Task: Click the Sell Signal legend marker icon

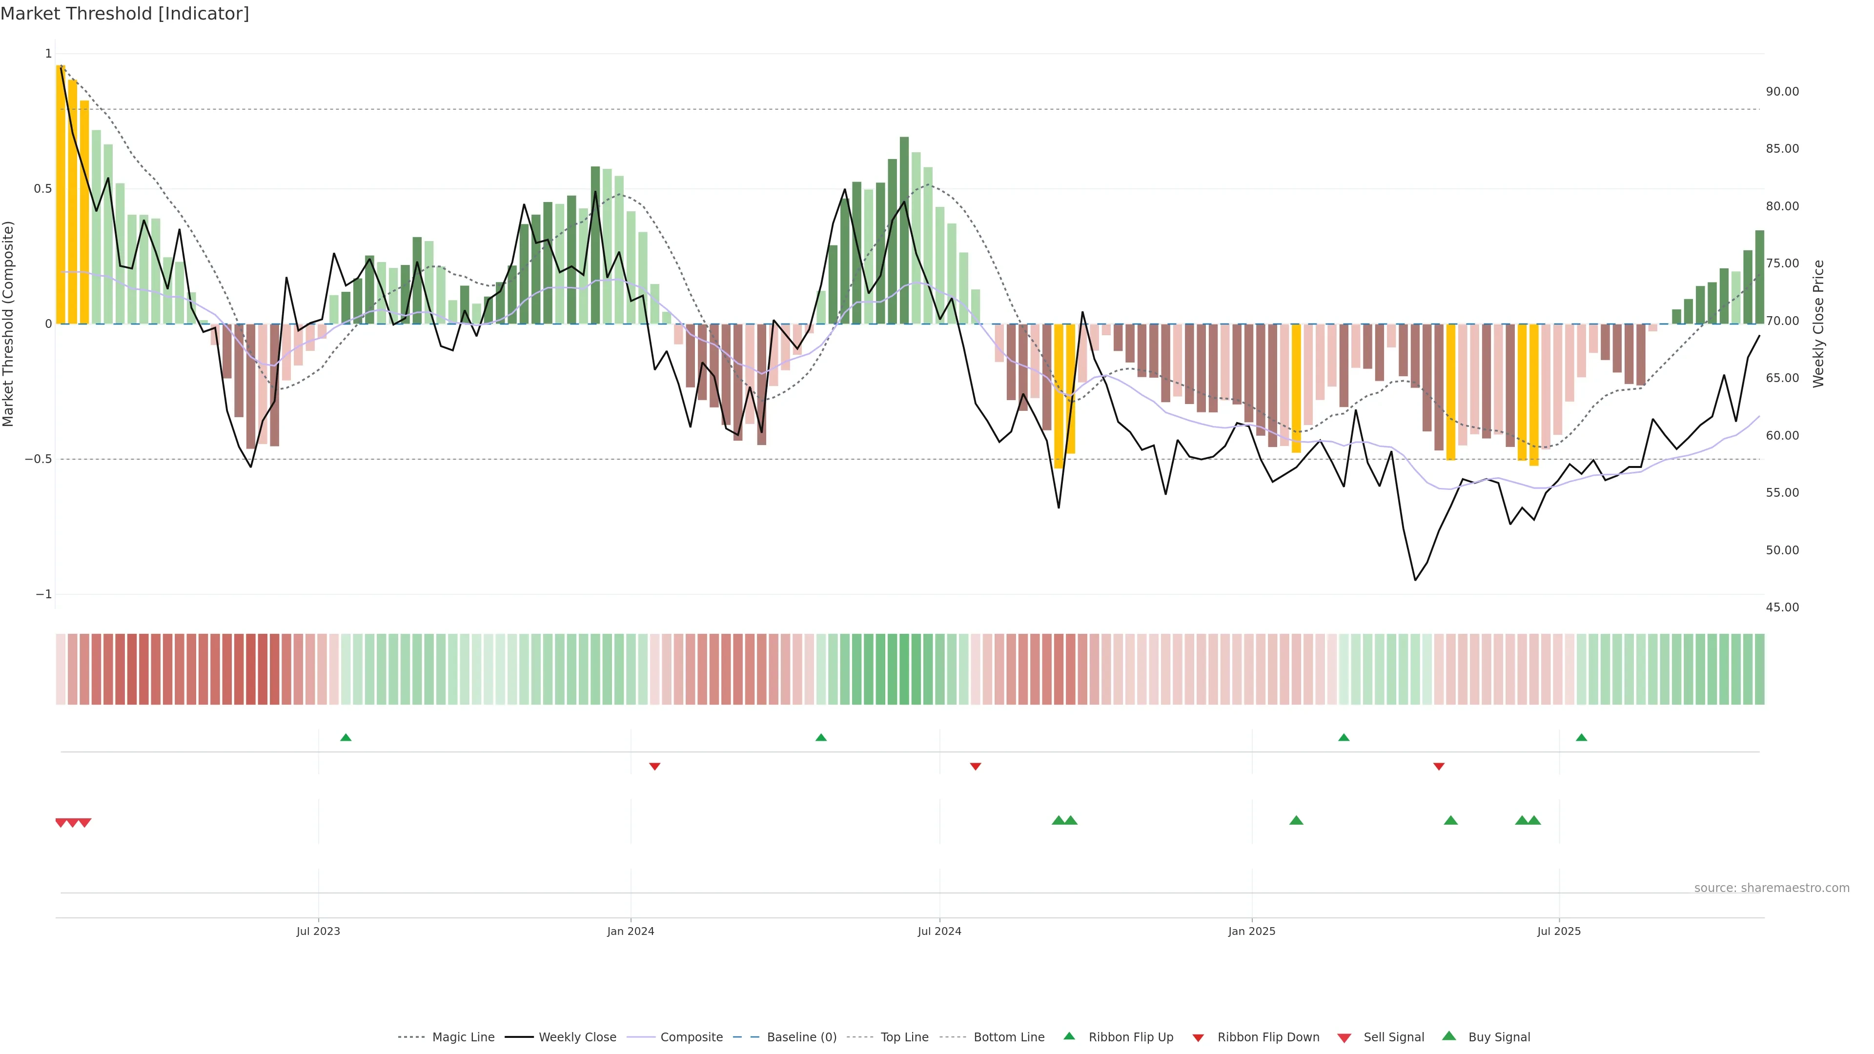Action: (1344, 1037)
